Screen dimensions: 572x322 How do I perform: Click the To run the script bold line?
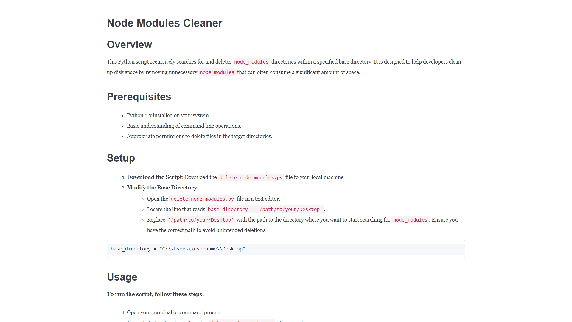click(x=155, y=294)
